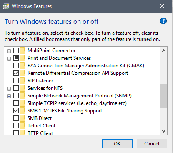Click the Windows Features title bar icon
Image resolution: width=173 pixels, height=153 pixels.
pyautogui.click(x=6, y=6)
